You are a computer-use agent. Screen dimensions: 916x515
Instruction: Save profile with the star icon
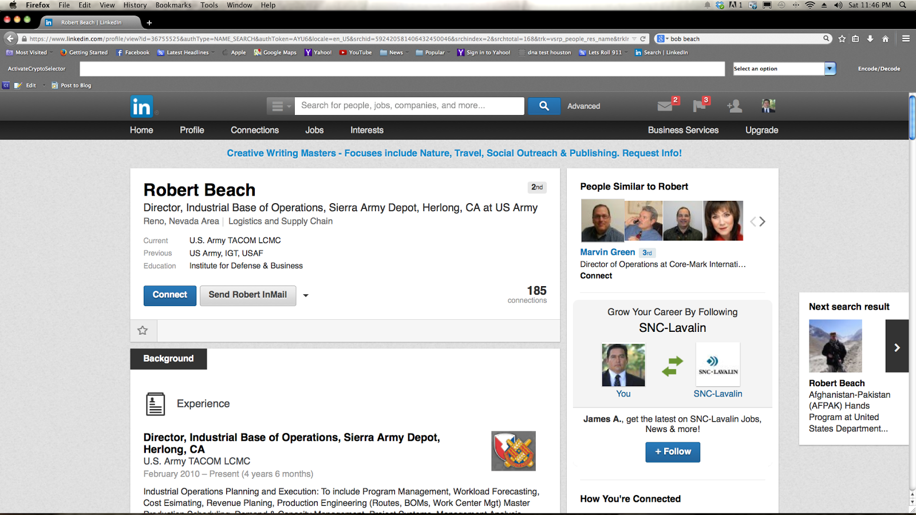click(143, 330)
